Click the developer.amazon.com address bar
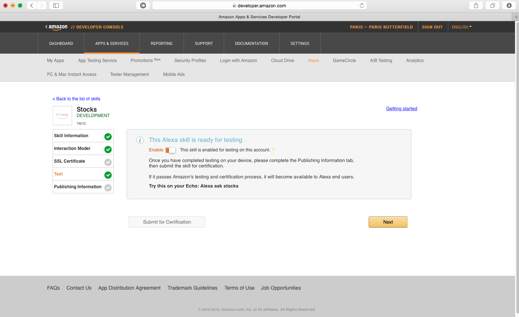Viewport: 519px width, 317px height. [x=259, y=5]
